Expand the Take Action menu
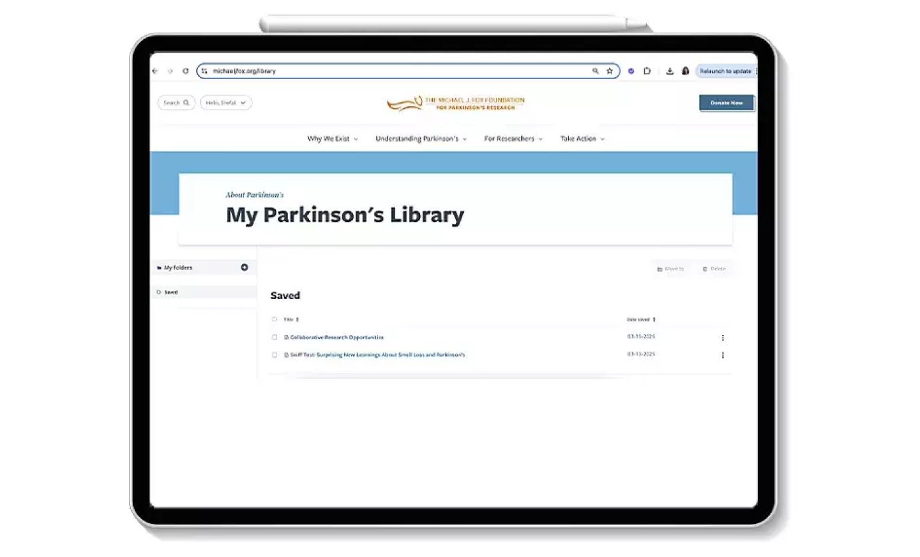Screen dimensions: 920x557 click(582, 139)
